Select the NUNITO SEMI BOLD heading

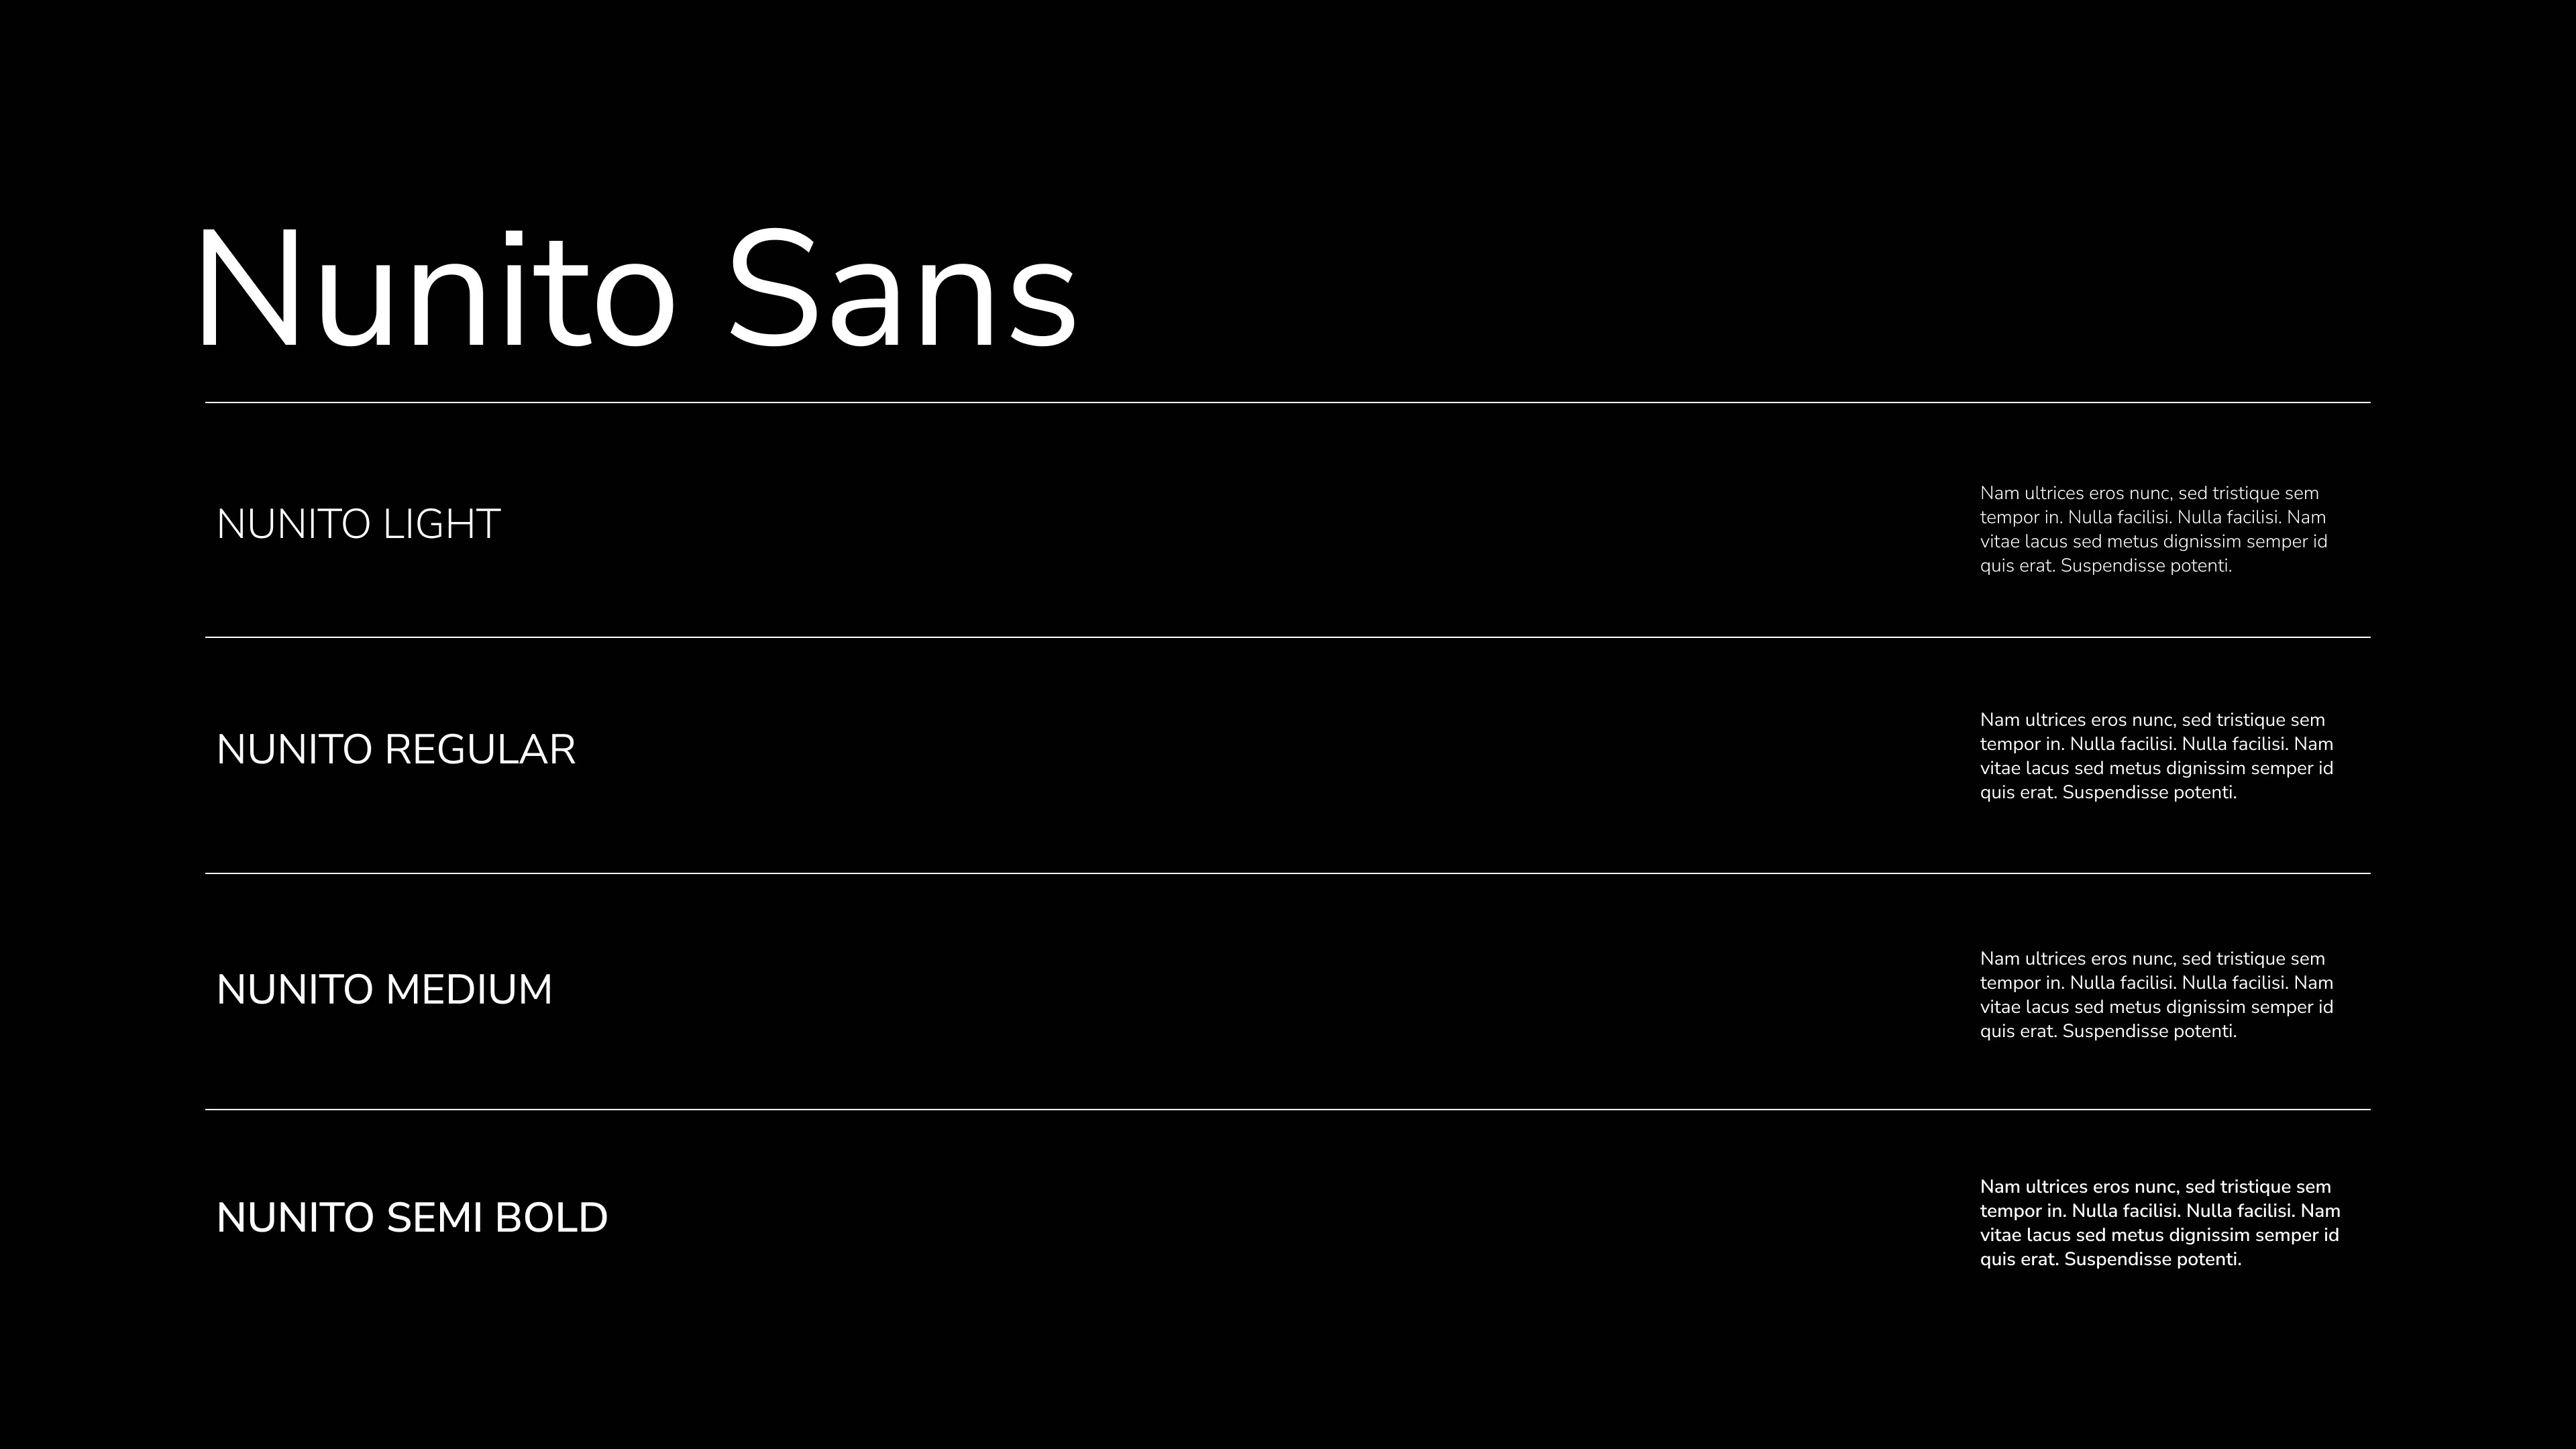coord(412,1218)
